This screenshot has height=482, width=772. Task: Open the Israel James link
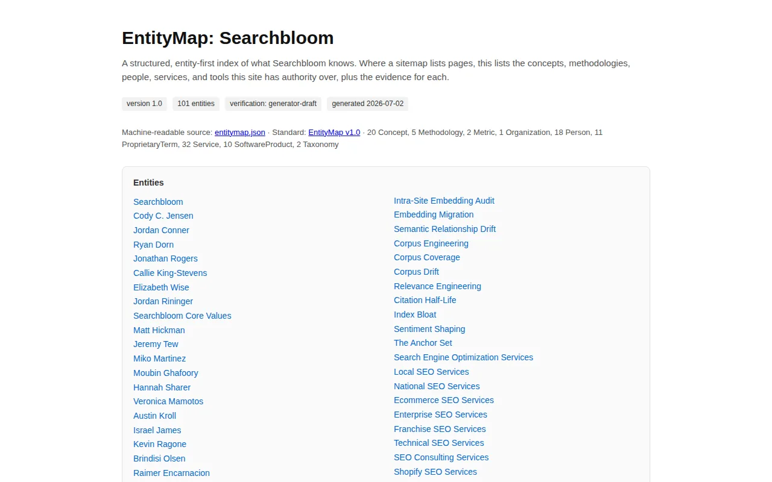pyautogui.click(x=157, y=430)
